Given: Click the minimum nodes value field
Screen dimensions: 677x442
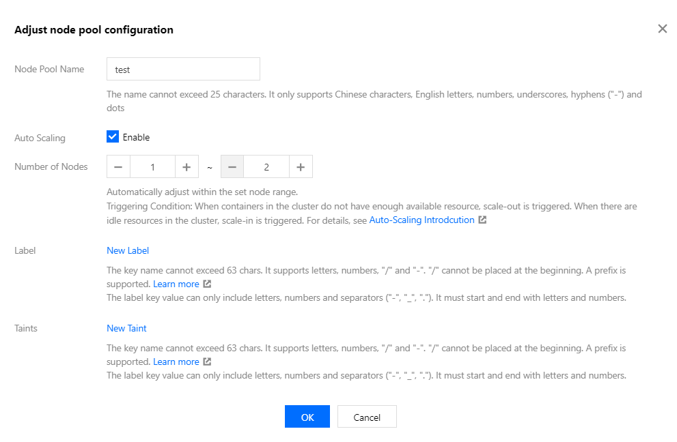Looking at the screenshot, I should point(152,167).
